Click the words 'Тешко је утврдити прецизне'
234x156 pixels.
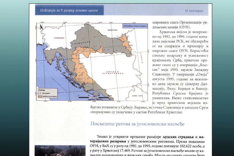(x=129, y=137)
